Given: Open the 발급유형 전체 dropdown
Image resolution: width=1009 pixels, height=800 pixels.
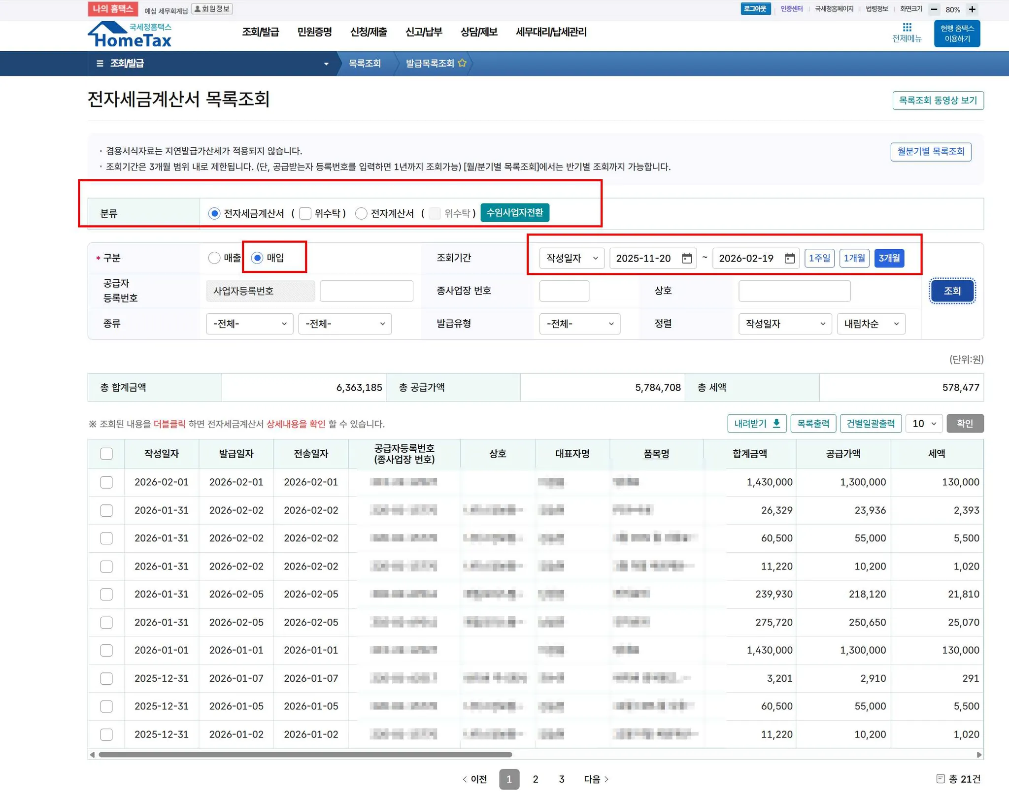Looking at the screenshot, I should (579, 324).
